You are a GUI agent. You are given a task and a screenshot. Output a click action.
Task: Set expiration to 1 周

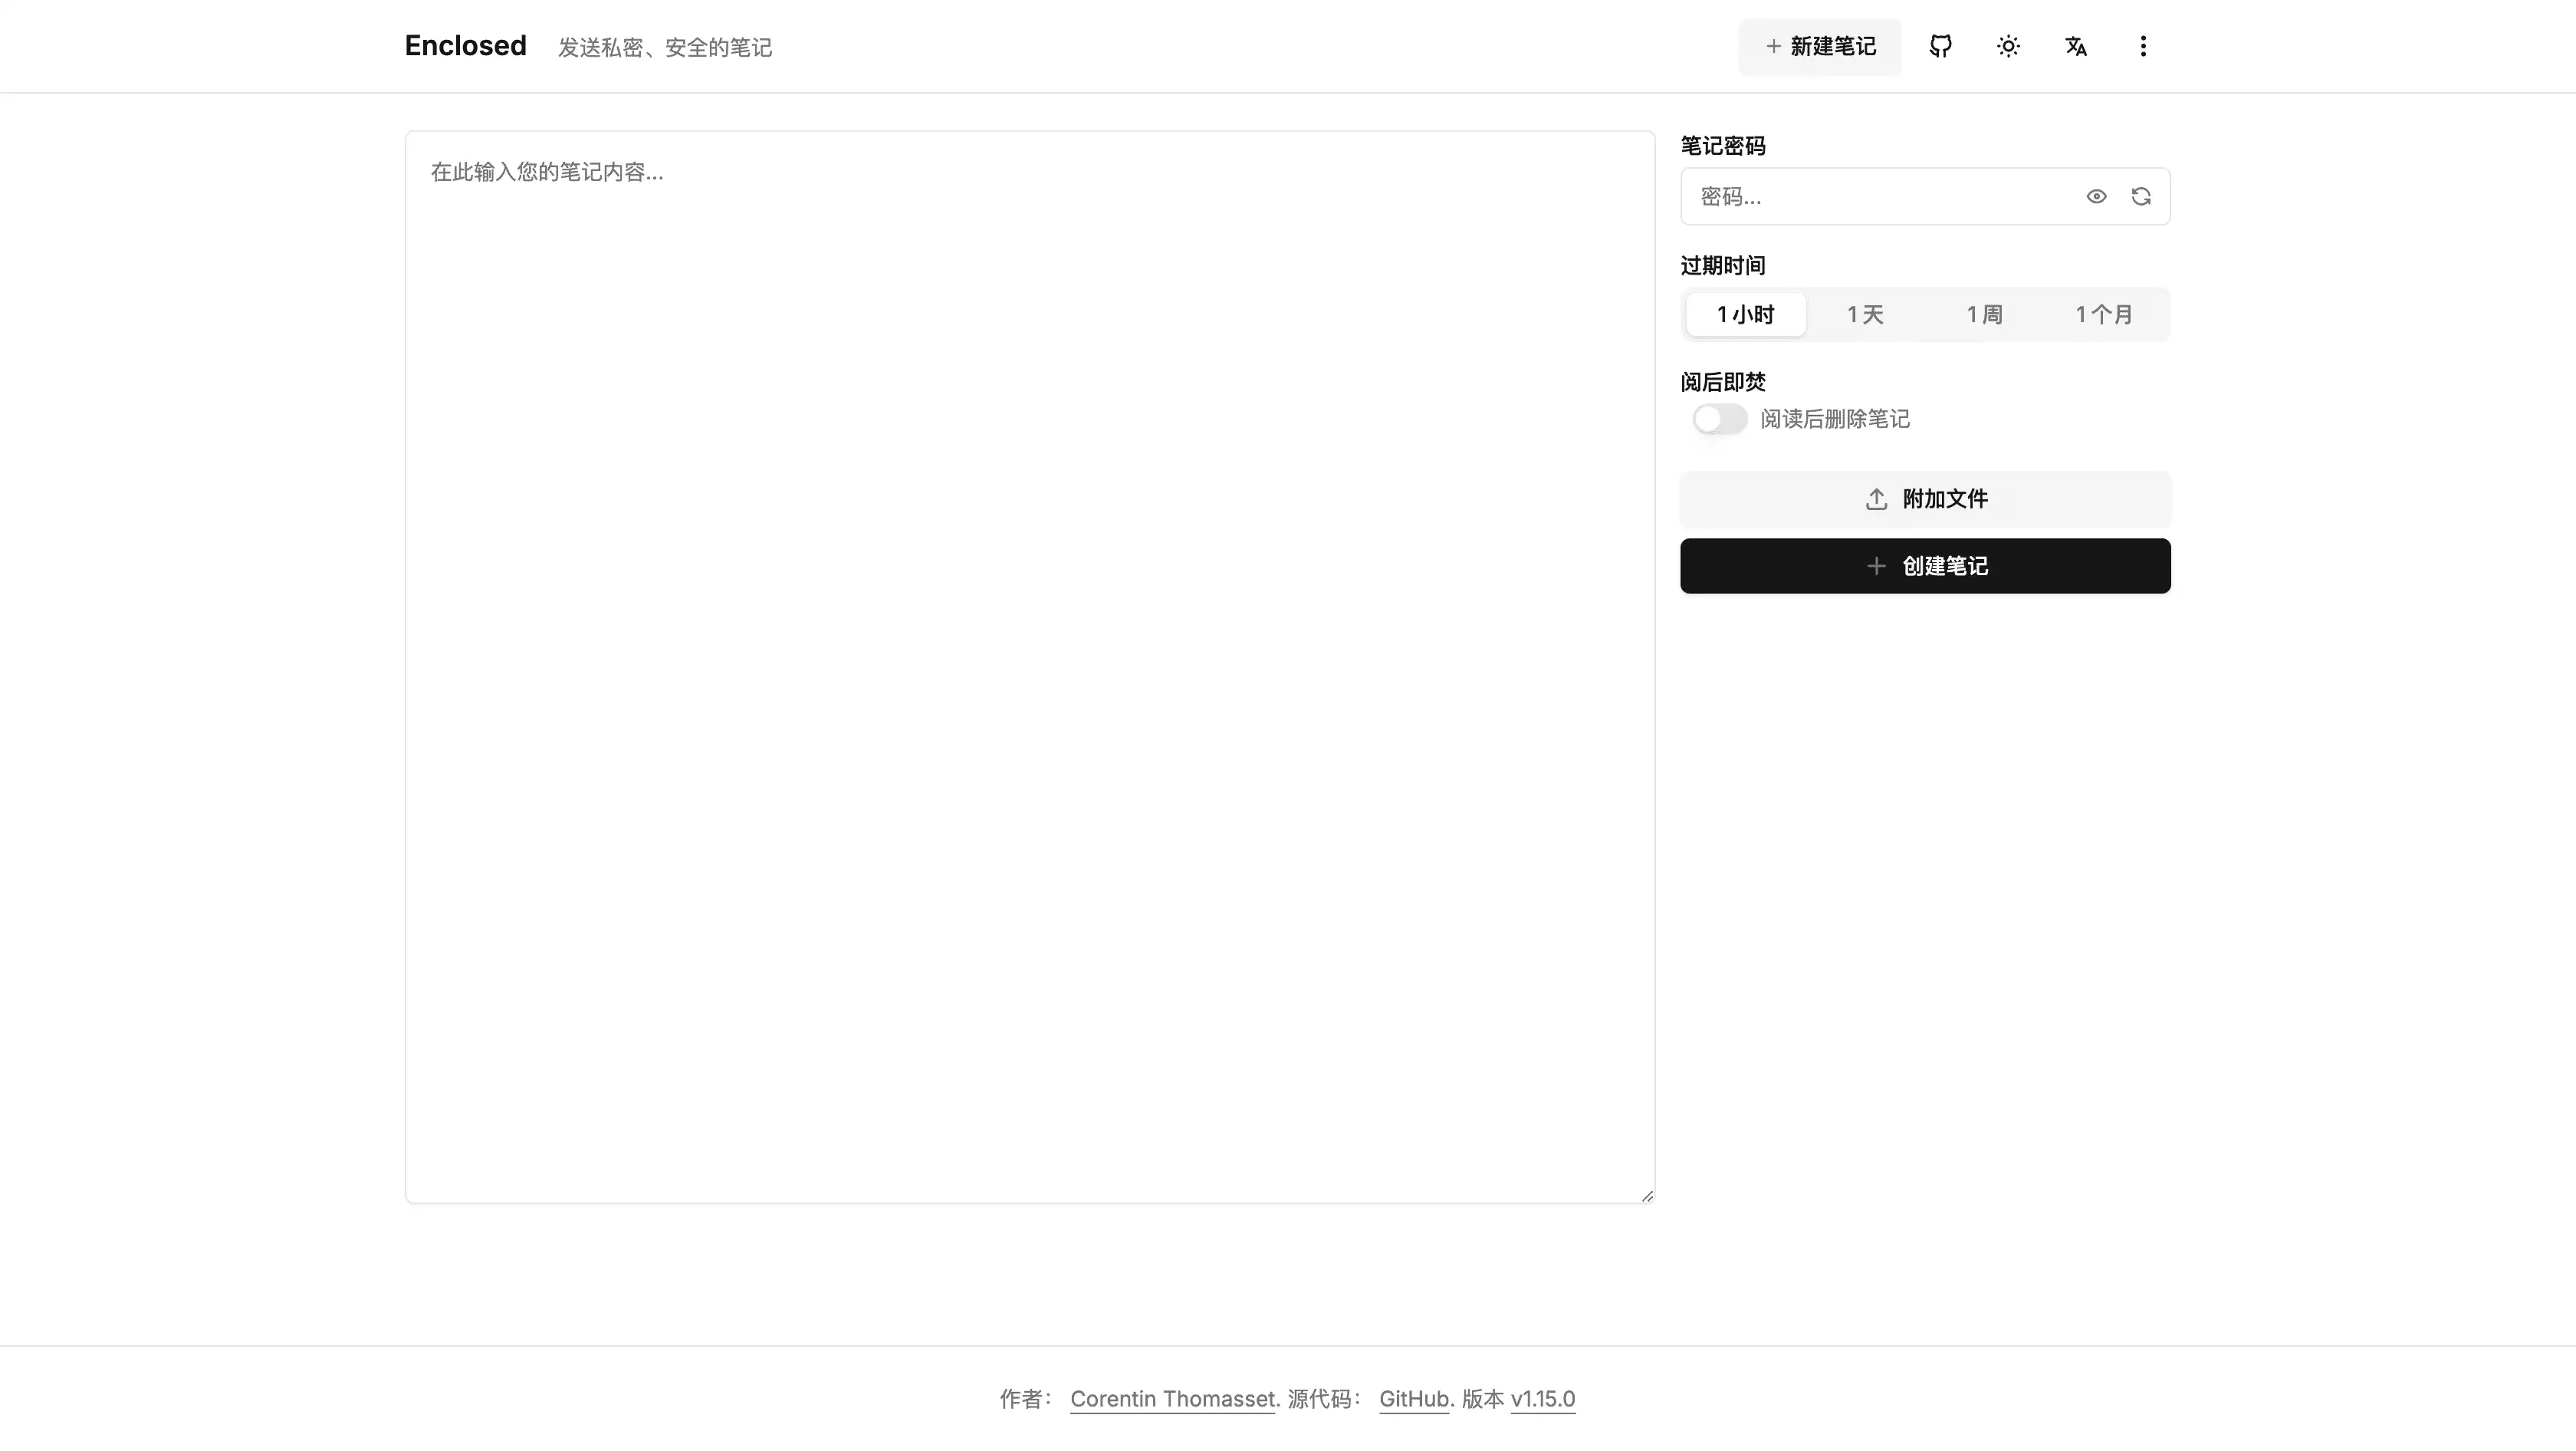click(x=1984, y=315)
